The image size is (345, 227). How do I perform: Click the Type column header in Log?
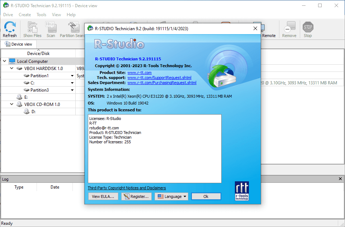(x=19, y=187)
